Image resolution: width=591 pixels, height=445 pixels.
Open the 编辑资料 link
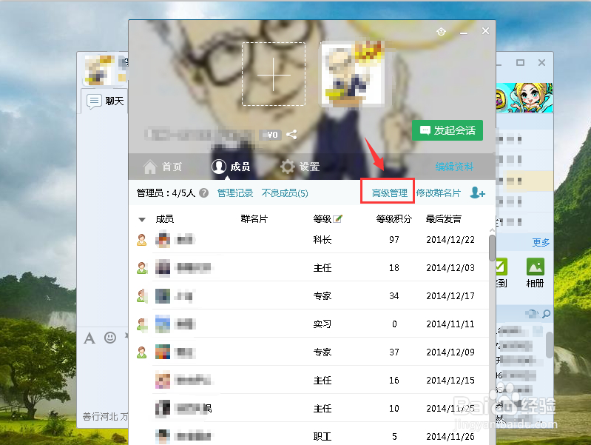pos(454,167)
